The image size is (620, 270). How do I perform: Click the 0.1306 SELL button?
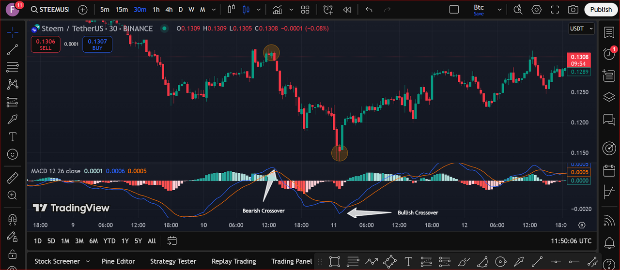tap(46, 45)
